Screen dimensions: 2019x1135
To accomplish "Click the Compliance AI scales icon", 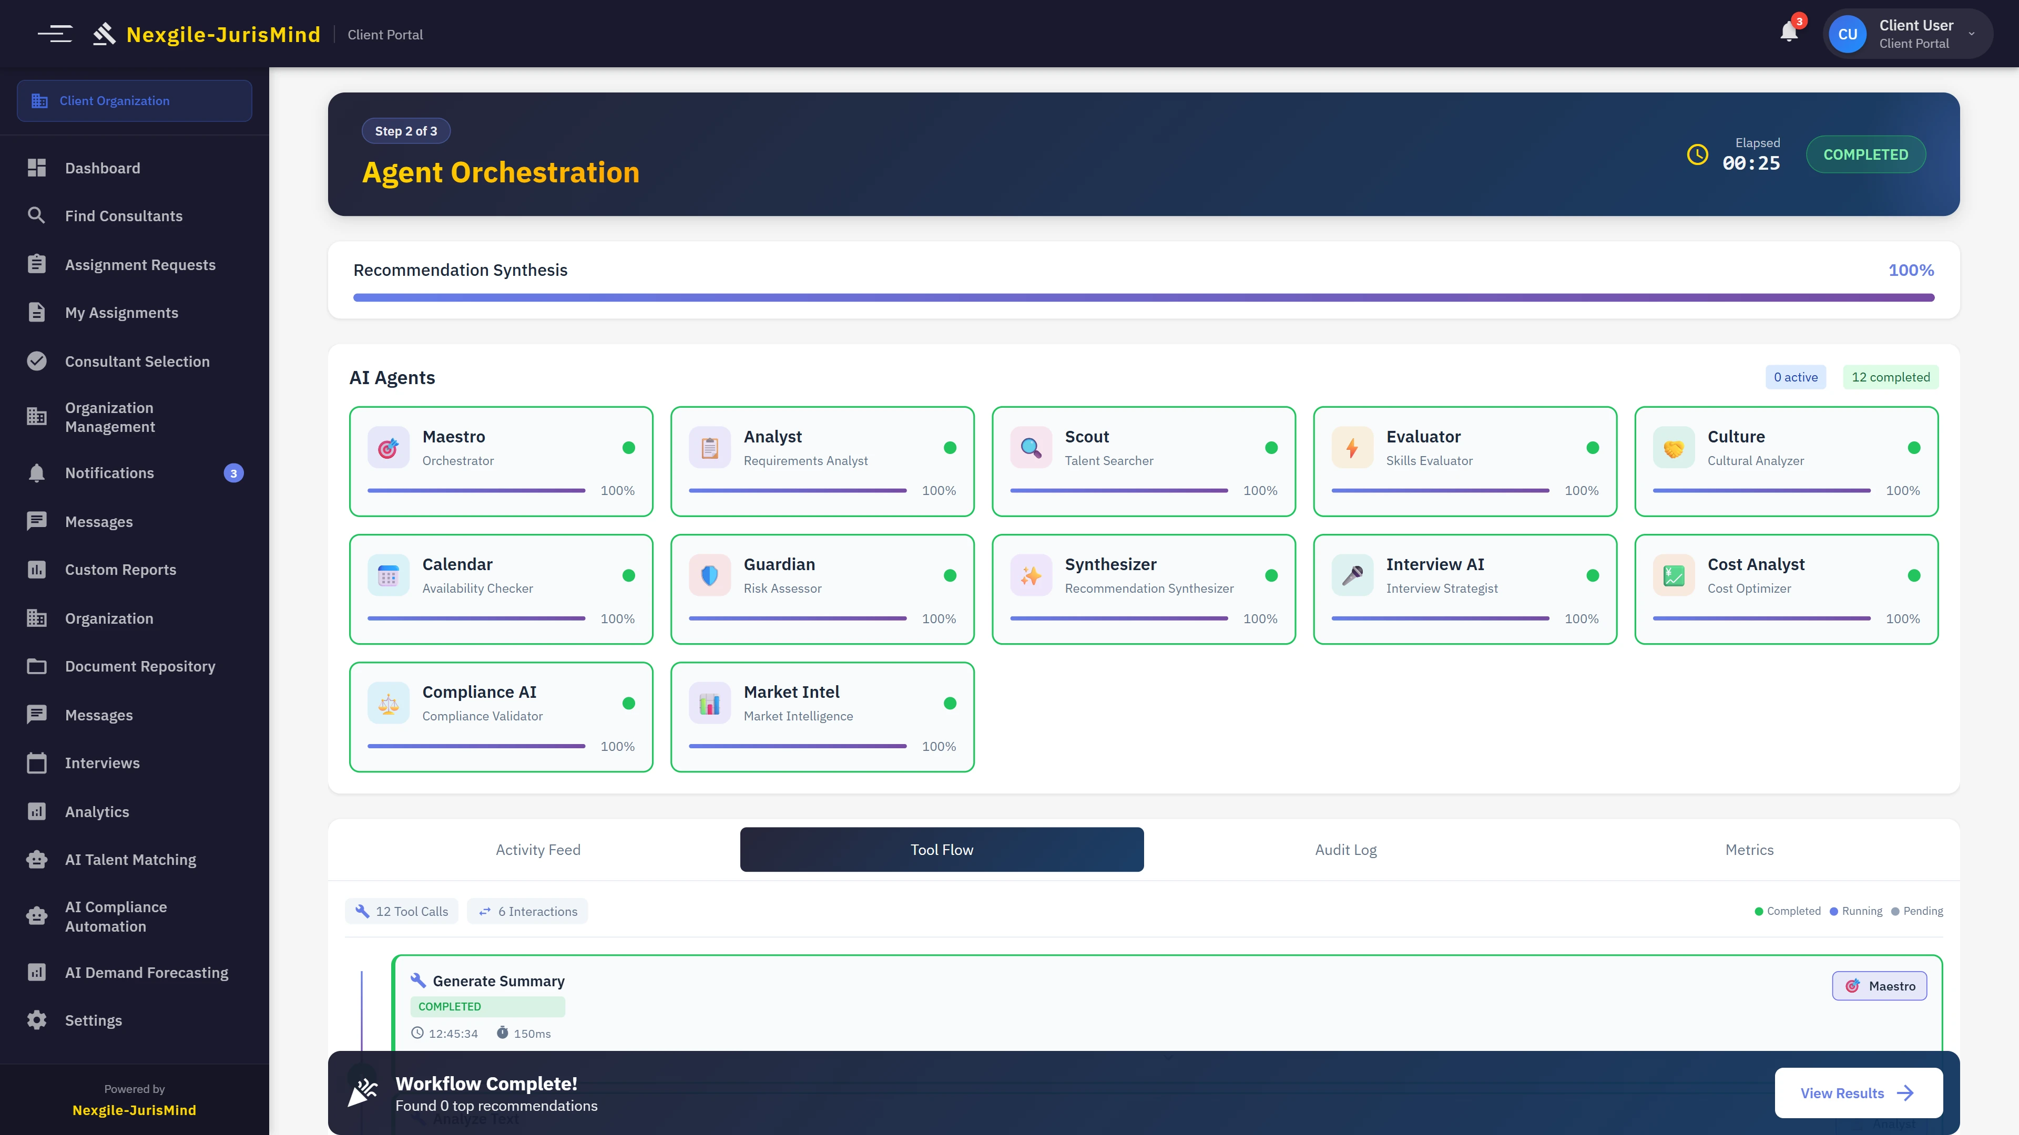I will tap(388, 703).
